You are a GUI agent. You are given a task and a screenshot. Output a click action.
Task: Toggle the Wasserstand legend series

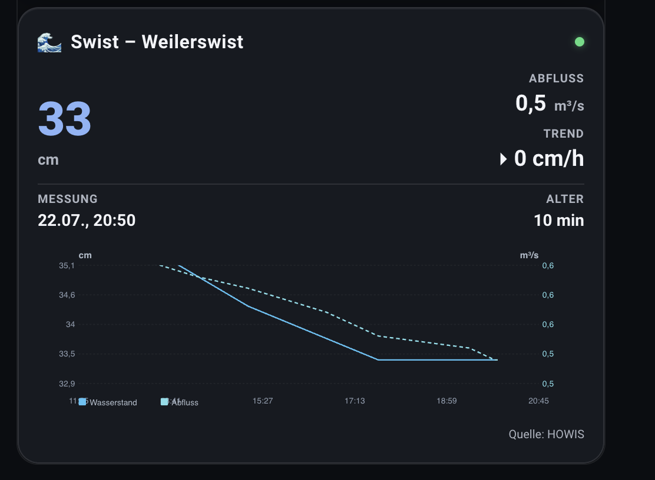108,402
